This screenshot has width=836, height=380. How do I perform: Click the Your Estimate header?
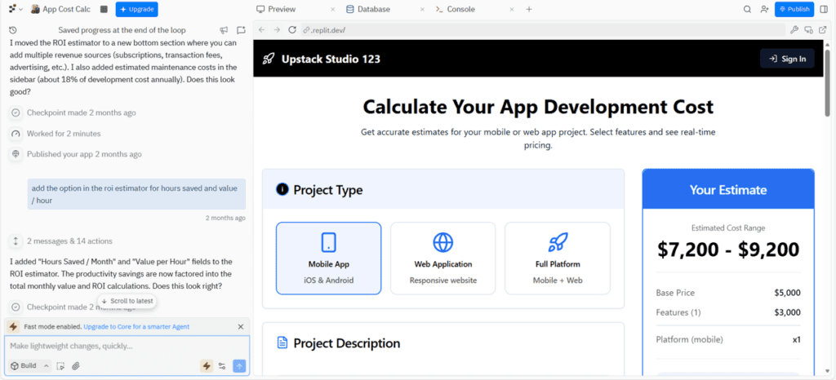coord(728,190)
